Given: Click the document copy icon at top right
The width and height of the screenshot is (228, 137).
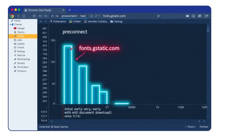Looking at the screenshot, I should click(x=193, y=16).
